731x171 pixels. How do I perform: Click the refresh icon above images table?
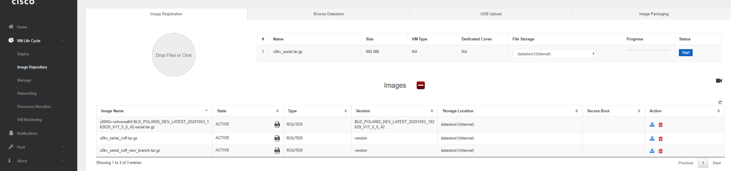pyautogui.click(x=720, y=102)
